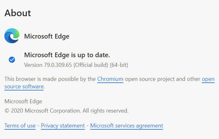Click the dash between Terms of use and Privacy statement

click(x=38, y=126)
